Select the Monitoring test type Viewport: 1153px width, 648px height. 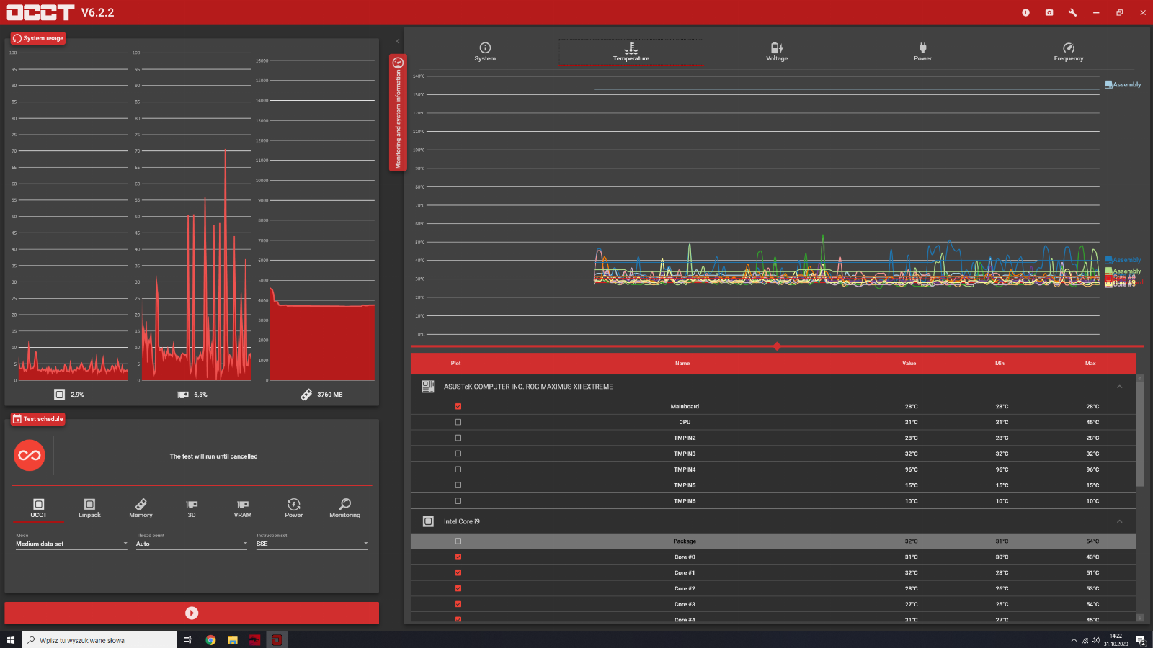point(344,508)
